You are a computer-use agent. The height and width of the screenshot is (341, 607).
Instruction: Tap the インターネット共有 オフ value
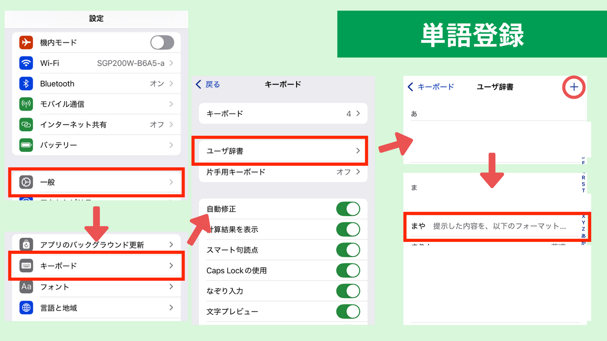[x=157, y=124]
